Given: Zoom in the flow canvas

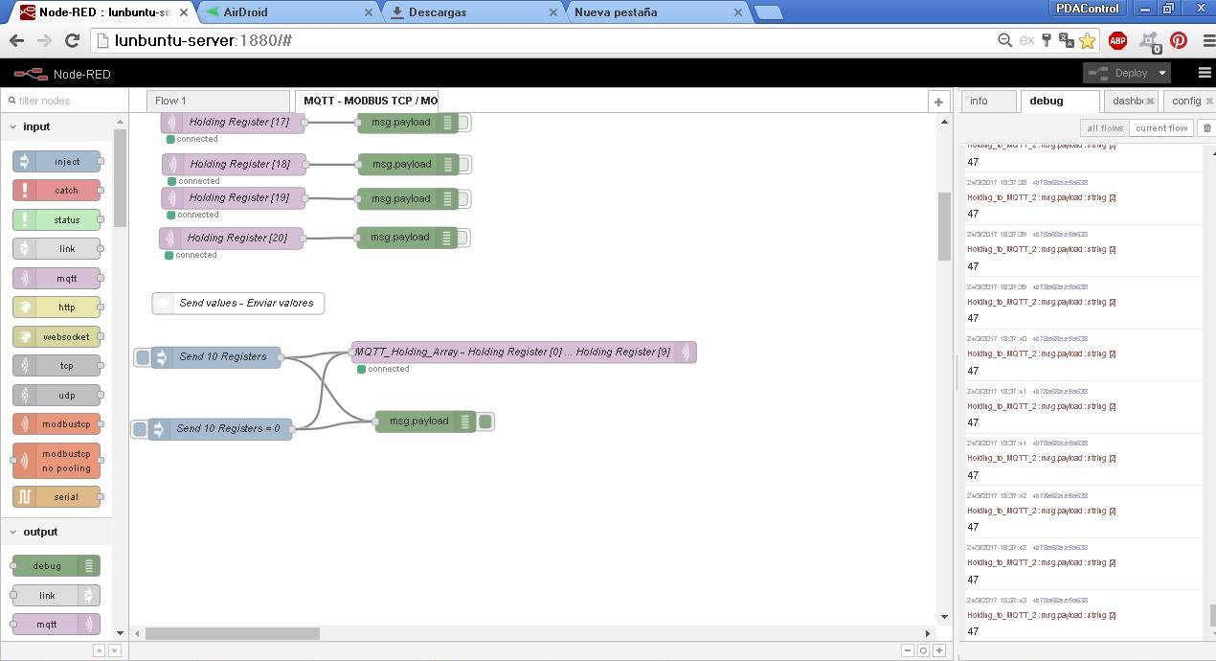Looking at the screenshot, I should tap(939, 650).
